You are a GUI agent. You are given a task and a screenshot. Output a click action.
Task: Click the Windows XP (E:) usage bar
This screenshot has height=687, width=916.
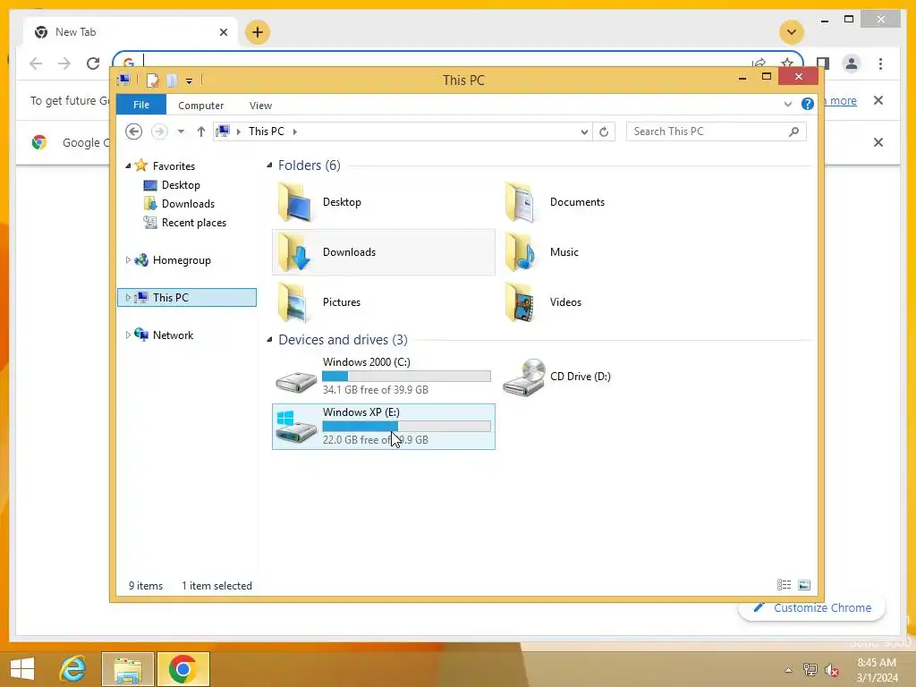tap(407, 427)
